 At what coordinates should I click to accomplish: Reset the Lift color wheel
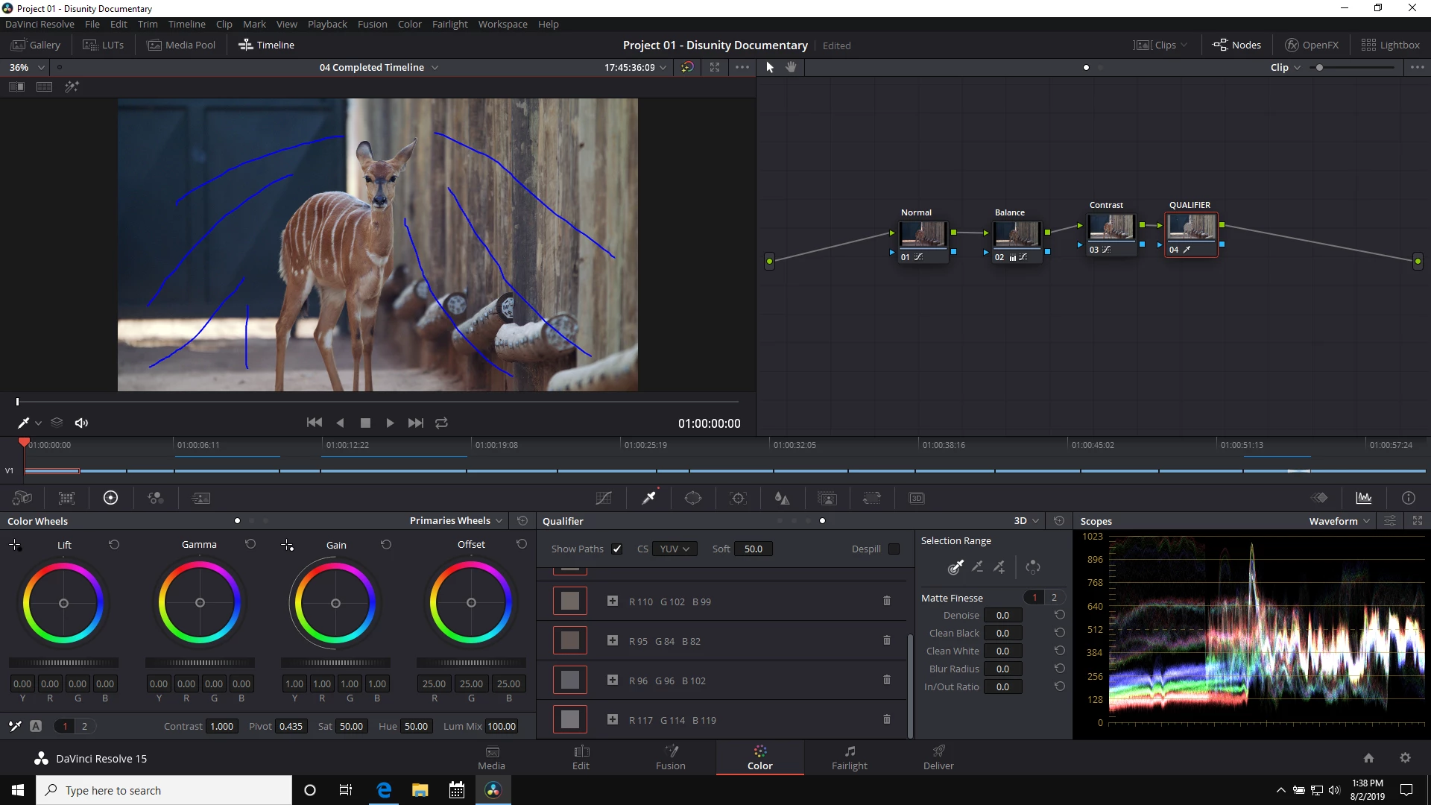point(114,545)
